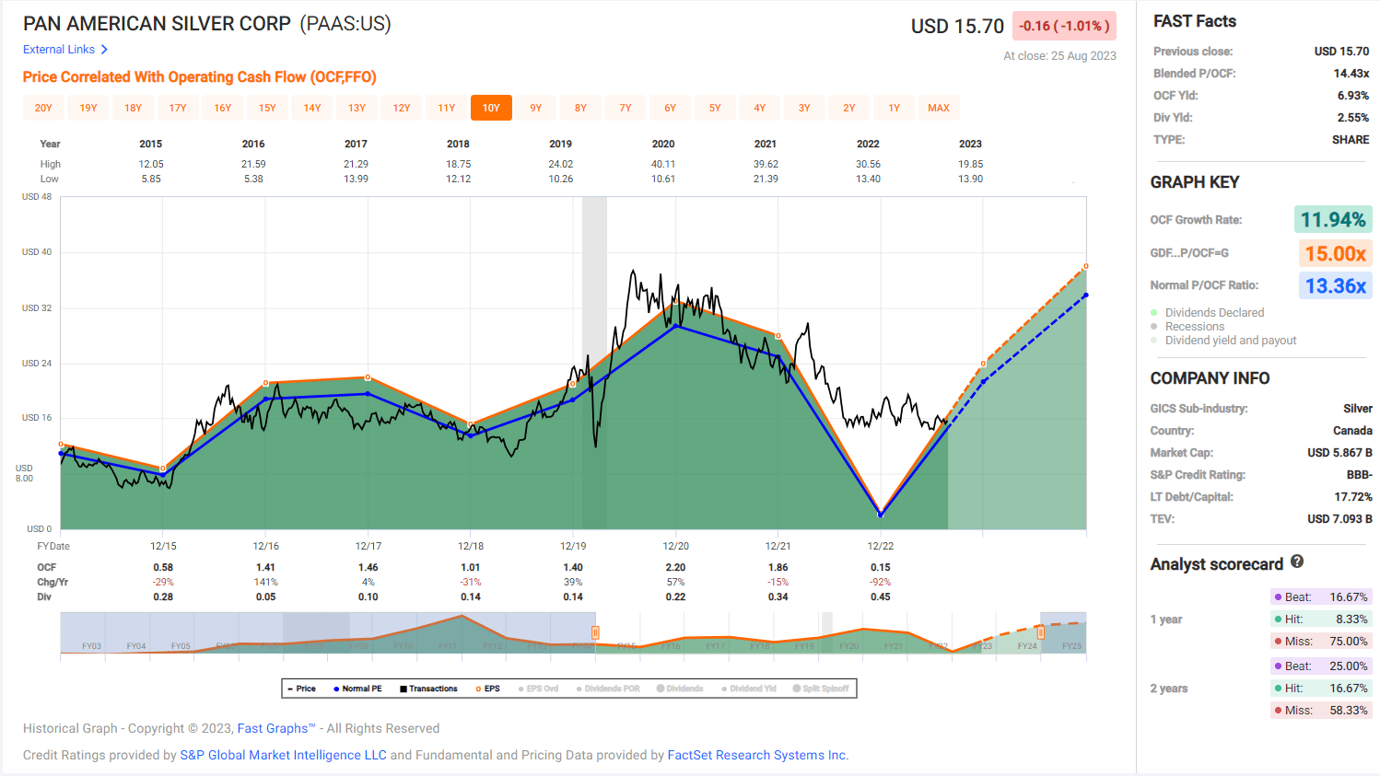Click the 2 years Hit 16.67% value
The image size is (1380, 776).
click(1349, 689)
